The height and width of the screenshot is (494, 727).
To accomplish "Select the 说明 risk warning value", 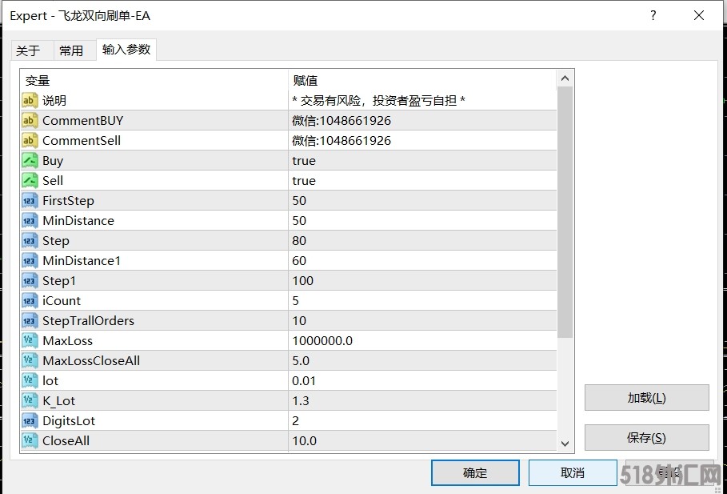I will point(422,100).
